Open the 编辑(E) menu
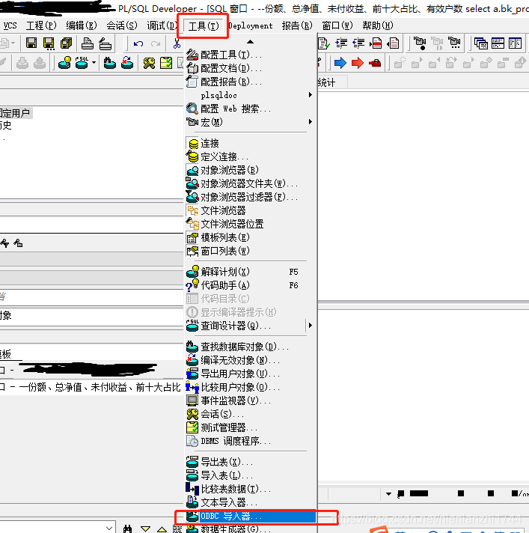 point(82,25)
